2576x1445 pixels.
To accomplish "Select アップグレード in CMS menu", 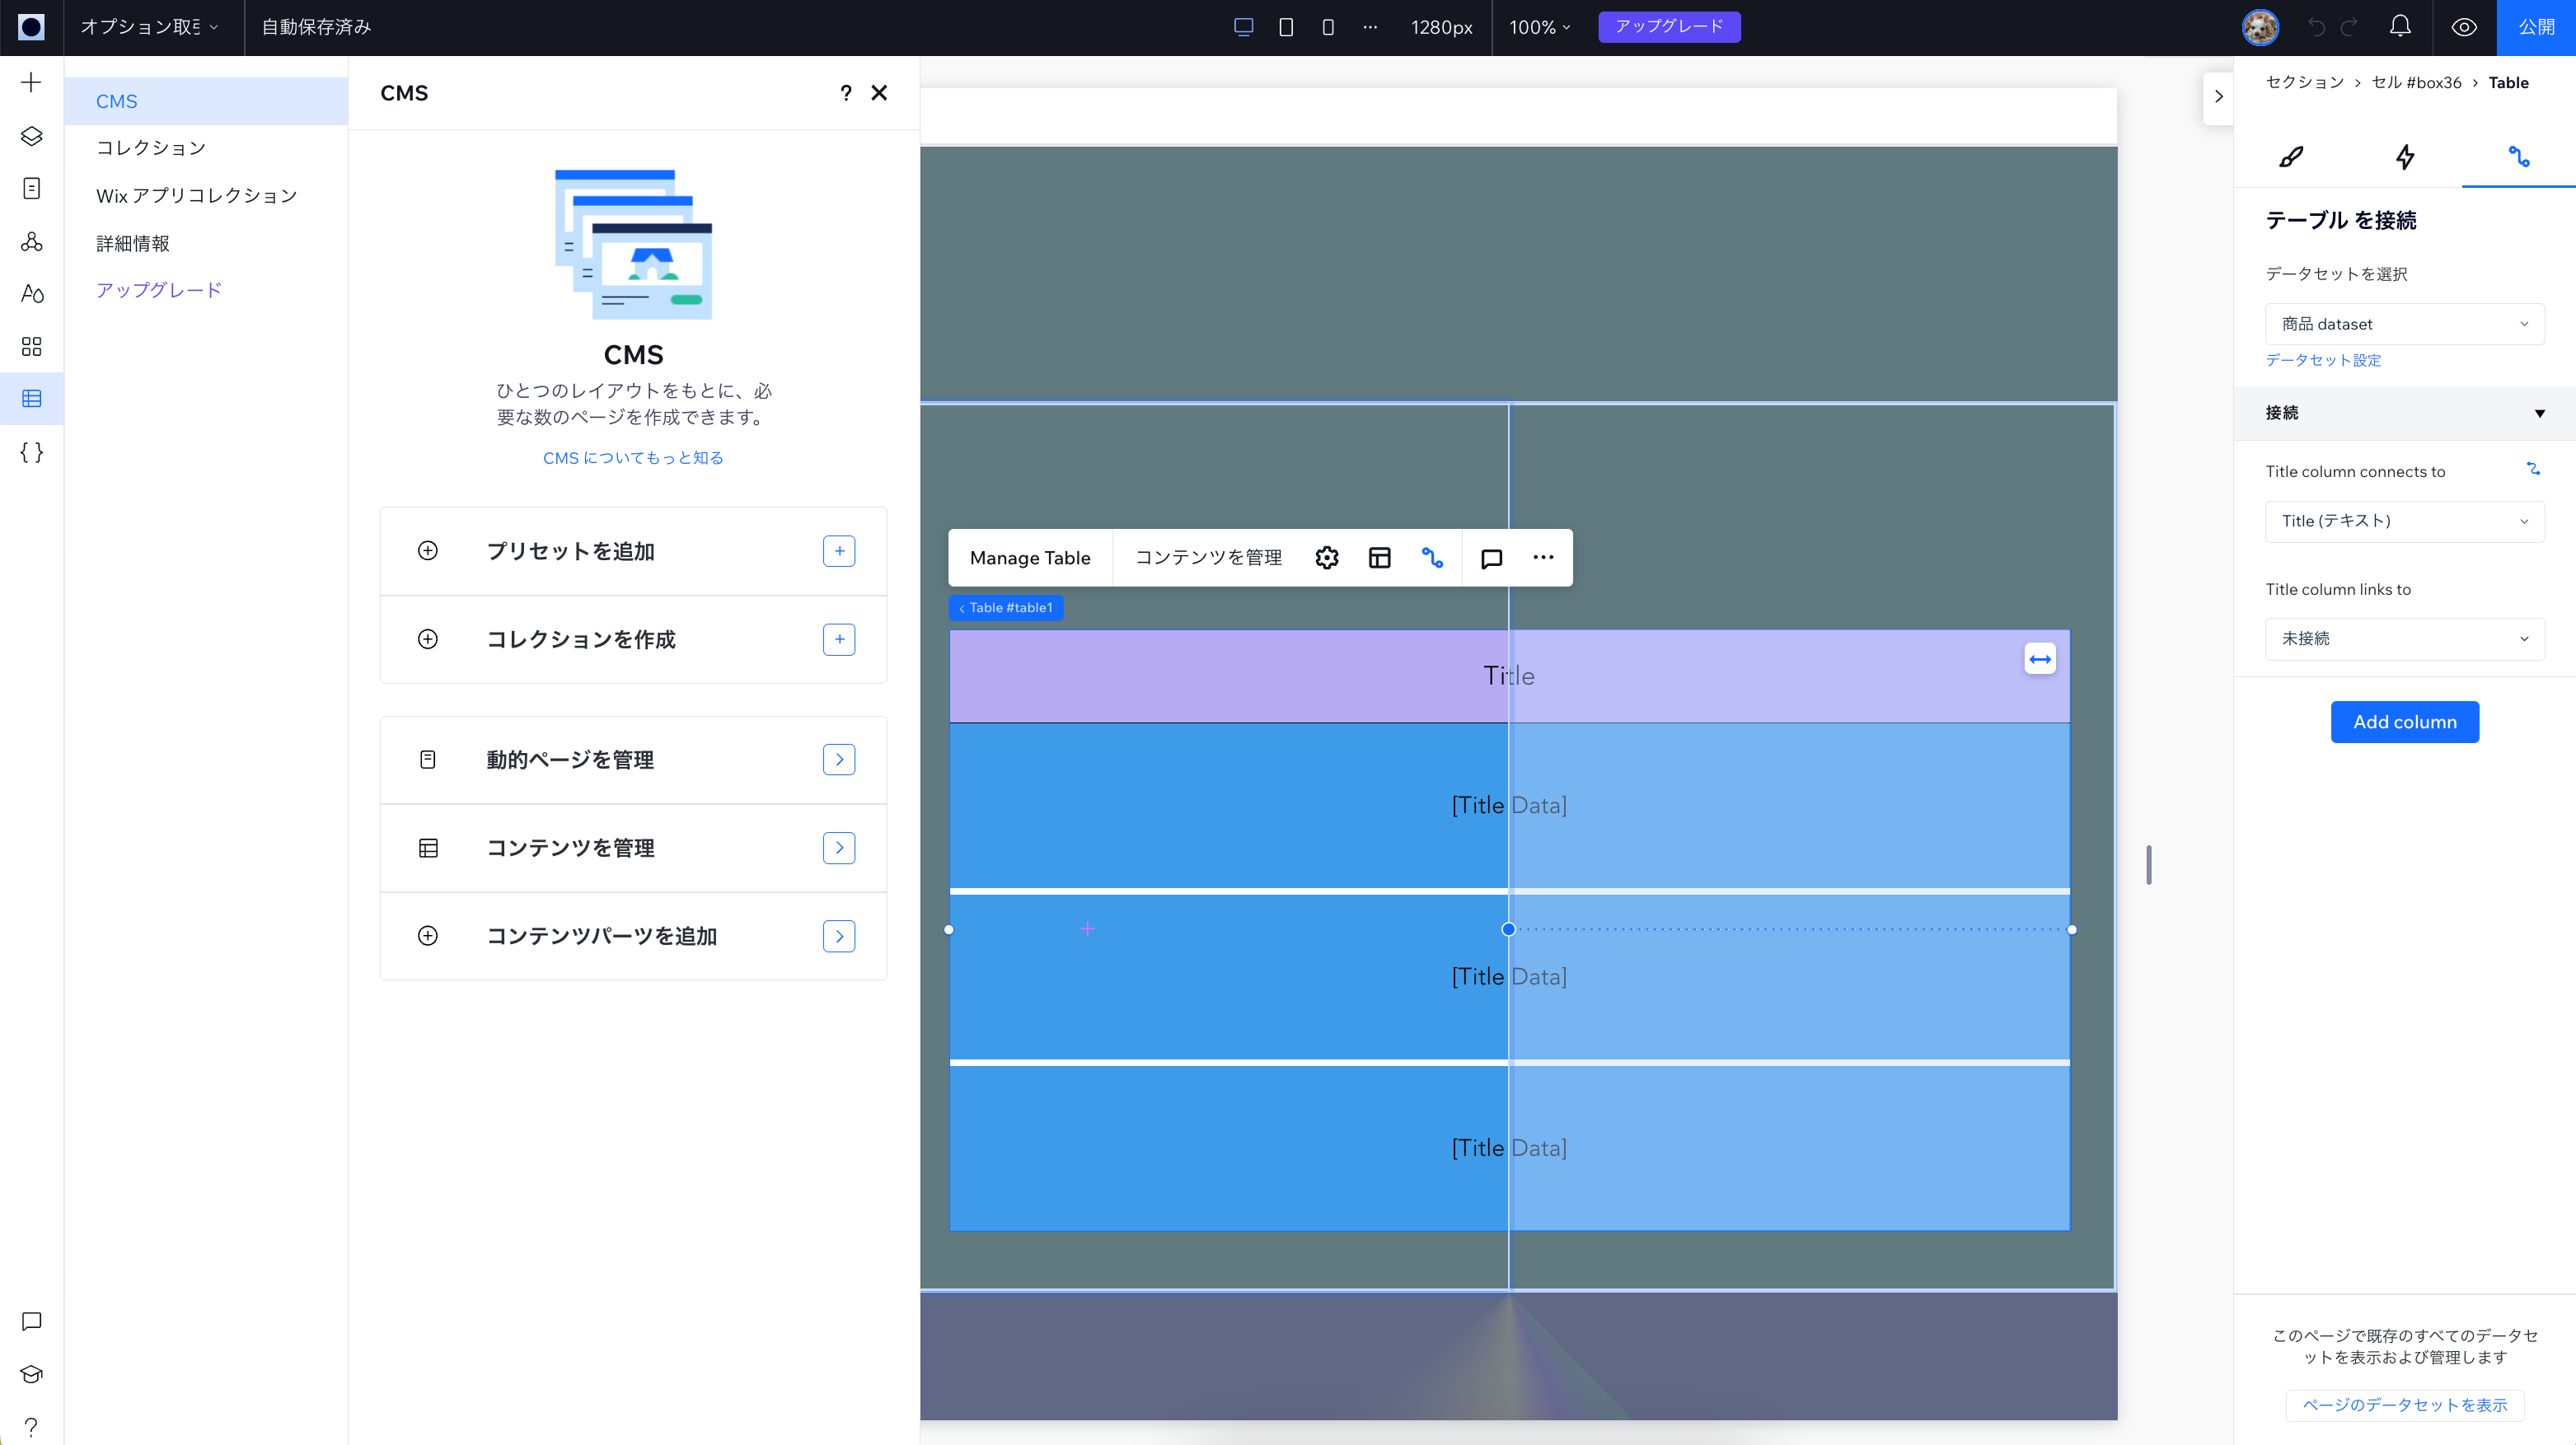I will click(159, 290).
